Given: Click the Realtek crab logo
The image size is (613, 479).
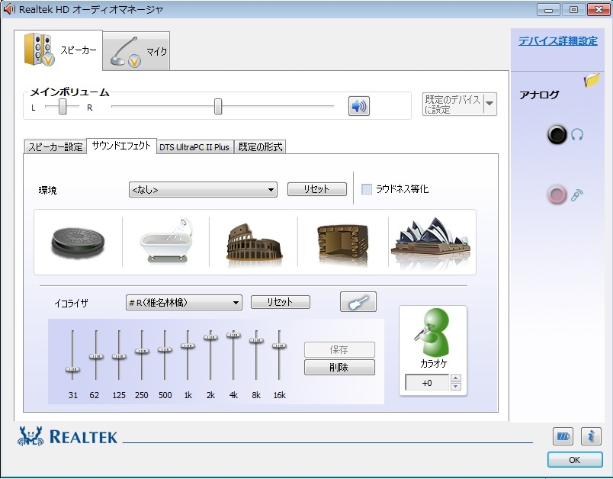Looking at the screenshot, I should pyautogui.click(x=30, y=436).
